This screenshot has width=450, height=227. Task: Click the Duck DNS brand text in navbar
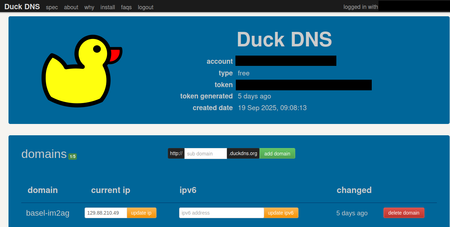coord(22,6)
